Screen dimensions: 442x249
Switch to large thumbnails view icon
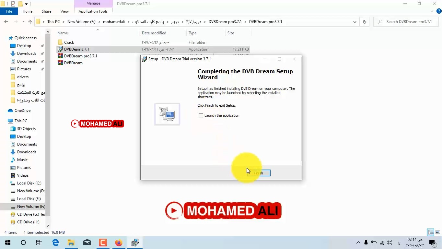438,232
